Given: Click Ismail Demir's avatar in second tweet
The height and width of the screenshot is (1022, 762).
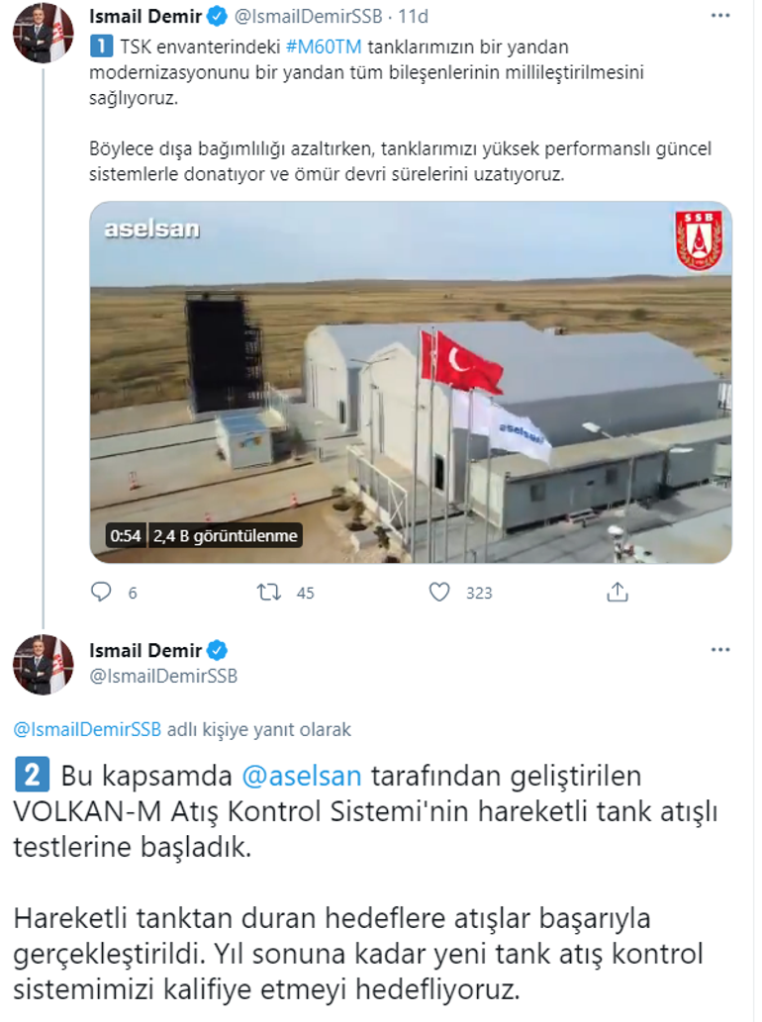Looking at the screenshot, I should click(x=43, y=664).
